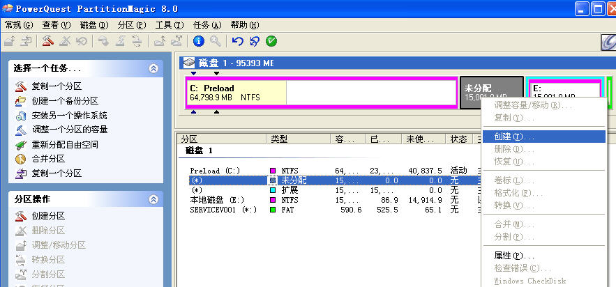
Task: Undo last change with blue arrow icon
Action: [x=238, y=41]
